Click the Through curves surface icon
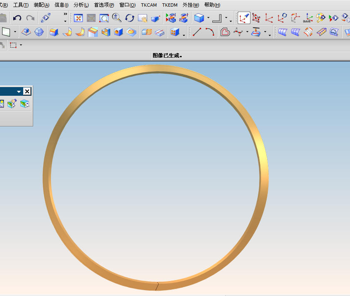 click(282, 32)
